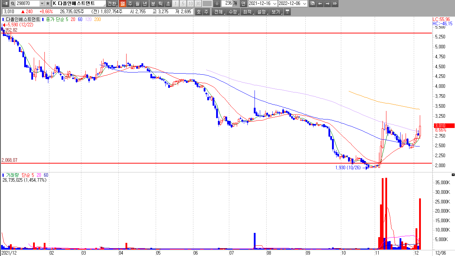Select moving average 200 legend
The image size is (455, 256).
tap(97, 19)
